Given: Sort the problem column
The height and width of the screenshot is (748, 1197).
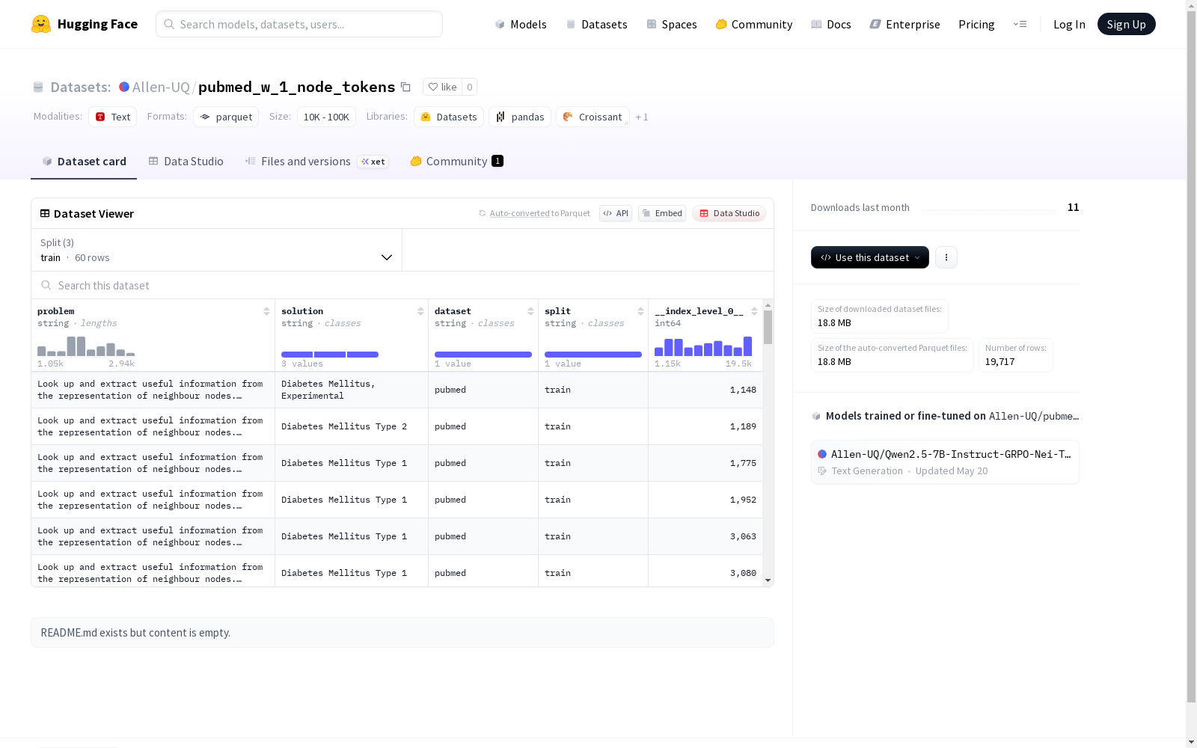Looking at the screenshot, I should pyautogui.click(x=266, y=311).
